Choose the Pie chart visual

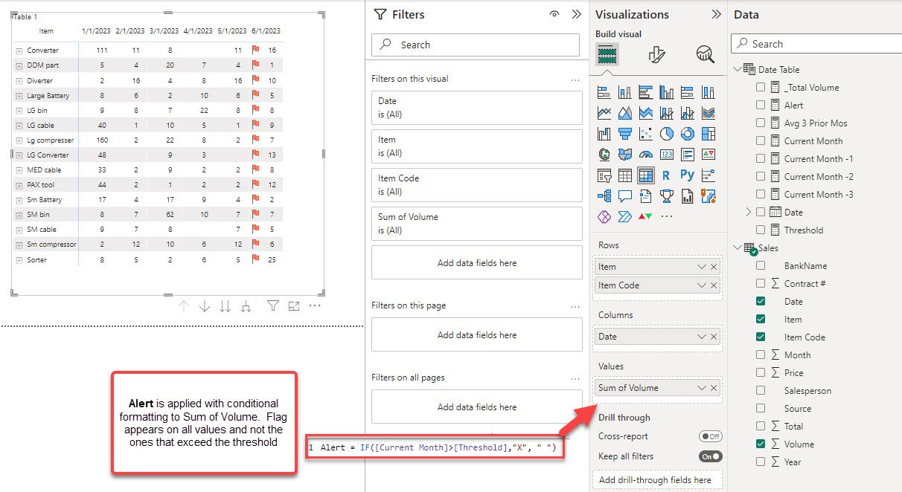tap(667, 134)
